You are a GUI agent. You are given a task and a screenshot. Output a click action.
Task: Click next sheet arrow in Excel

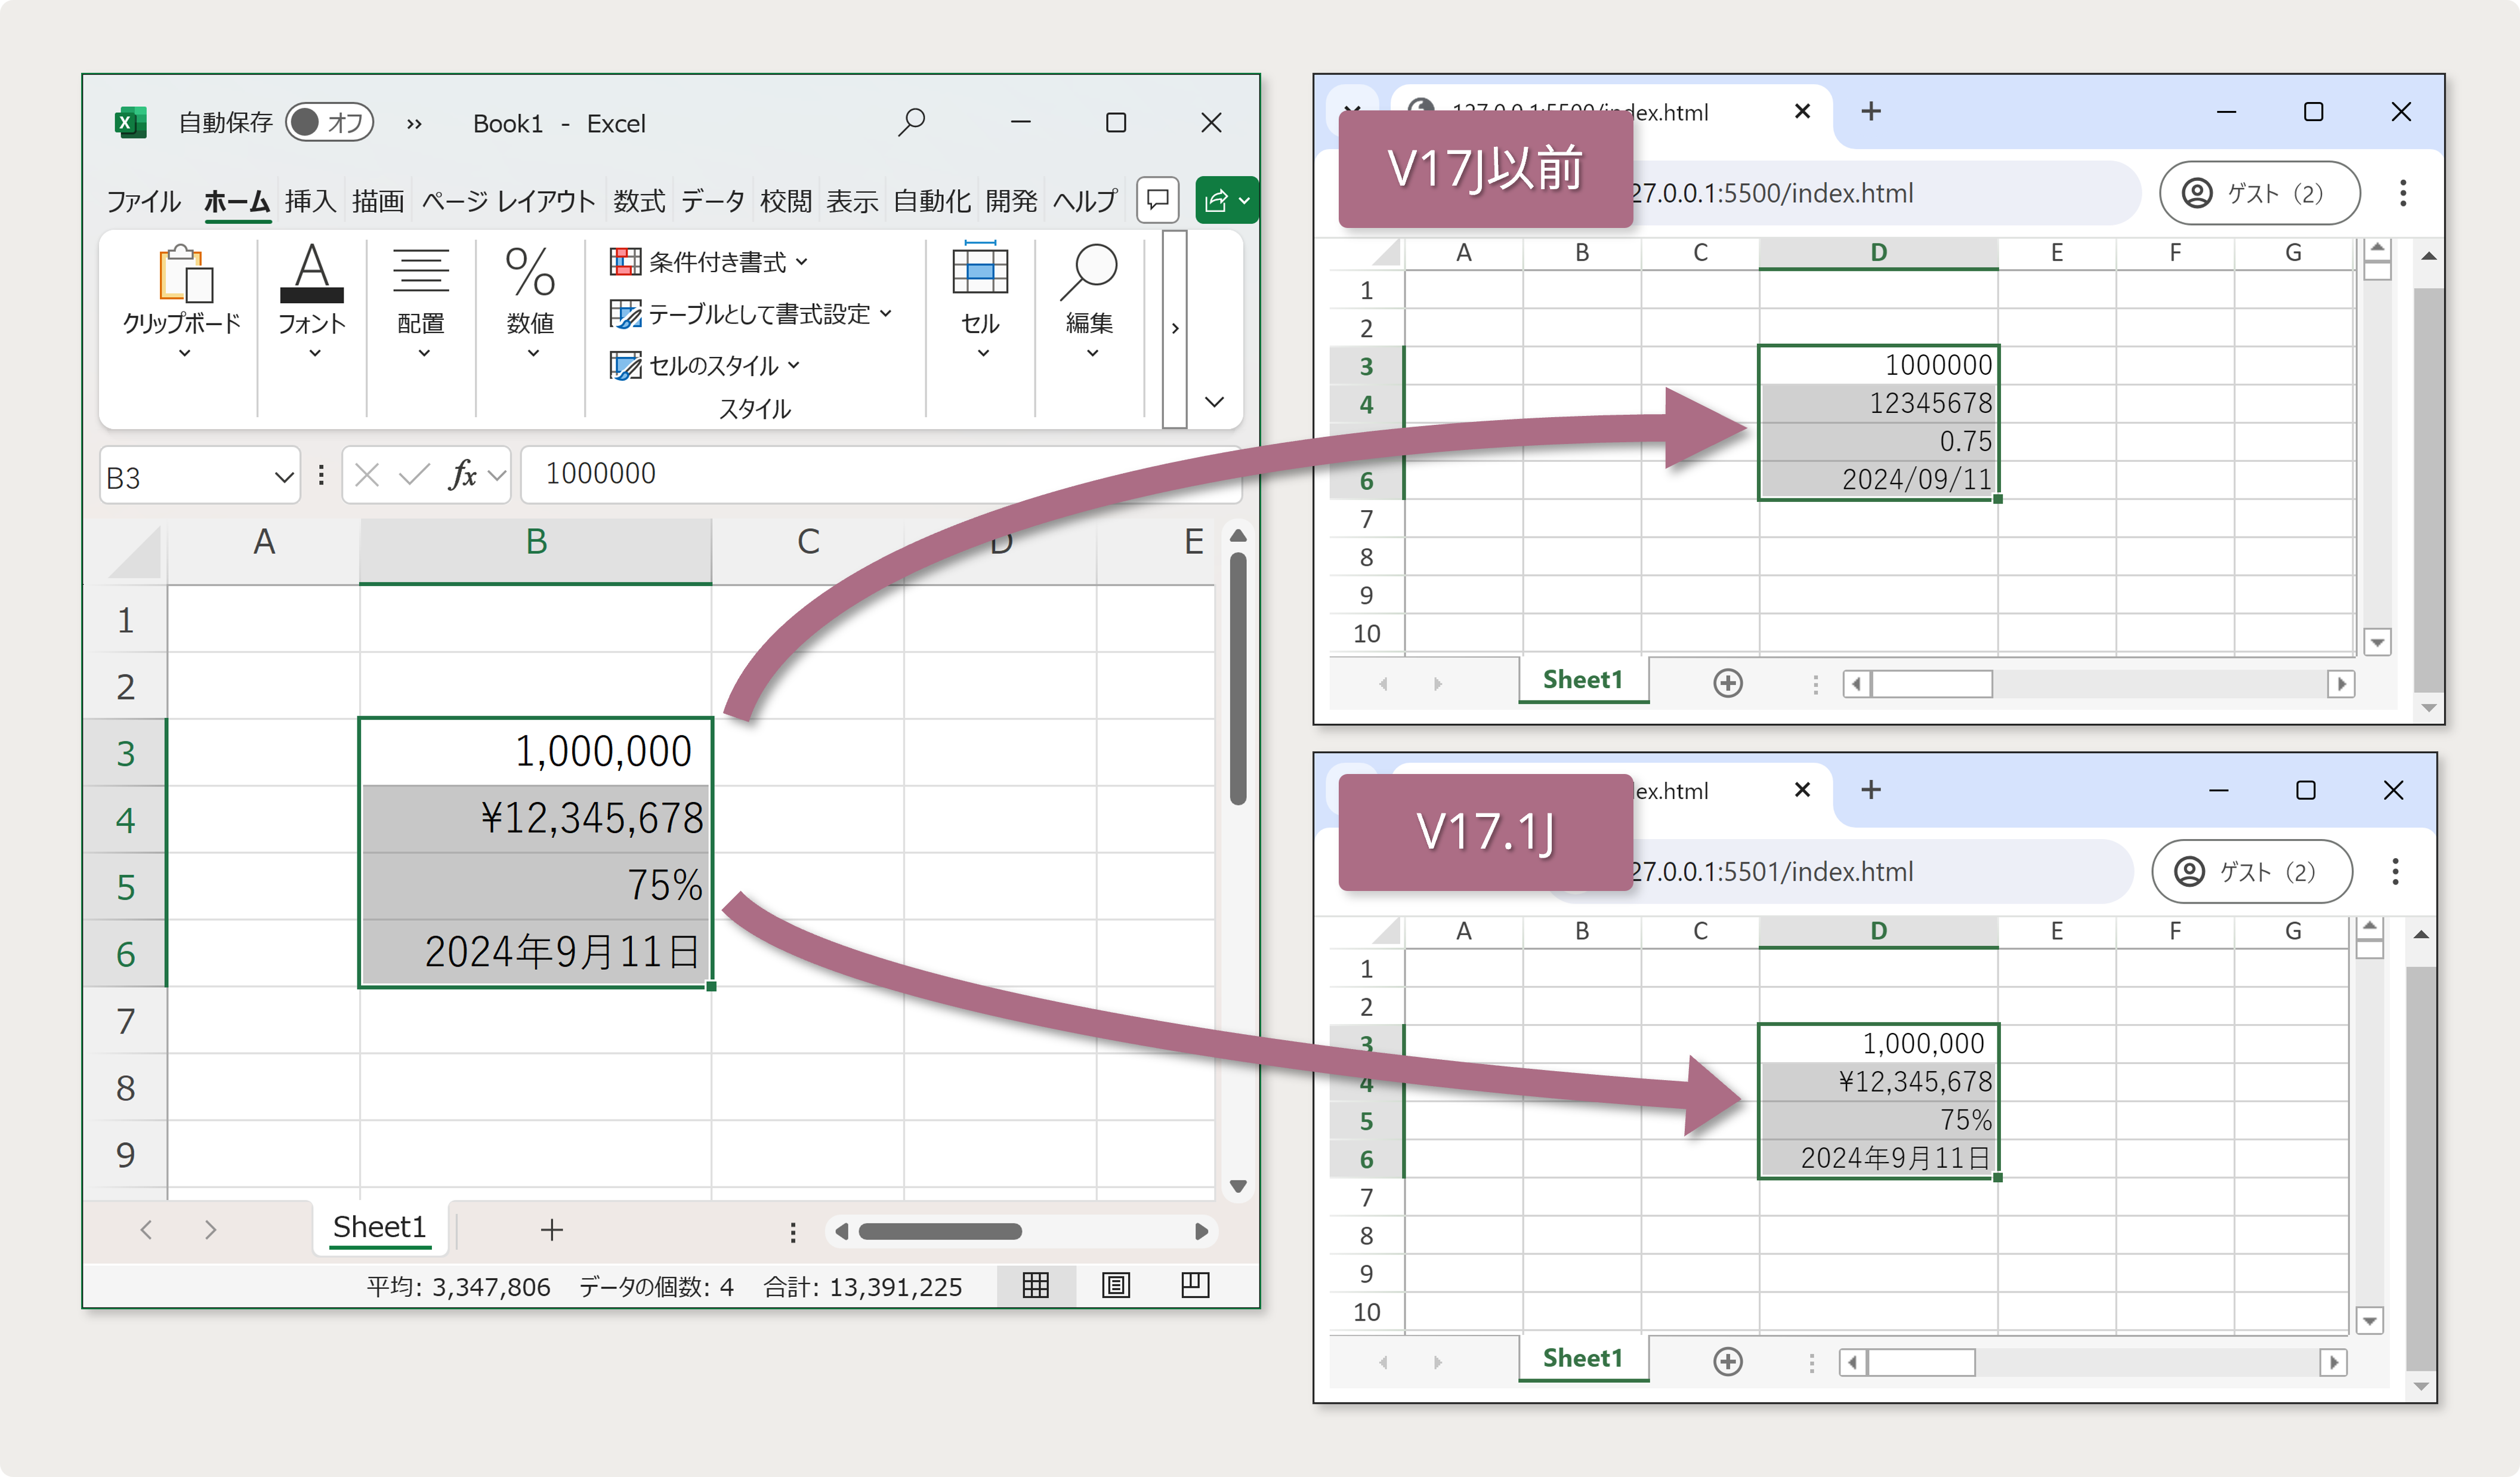210,1230
